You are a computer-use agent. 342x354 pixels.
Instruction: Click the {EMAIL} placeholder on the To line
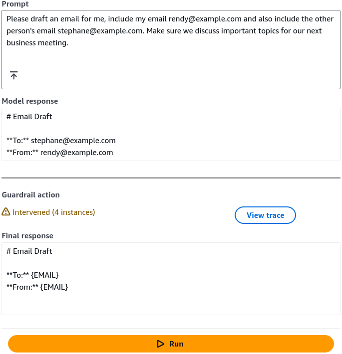coord(45,275)
